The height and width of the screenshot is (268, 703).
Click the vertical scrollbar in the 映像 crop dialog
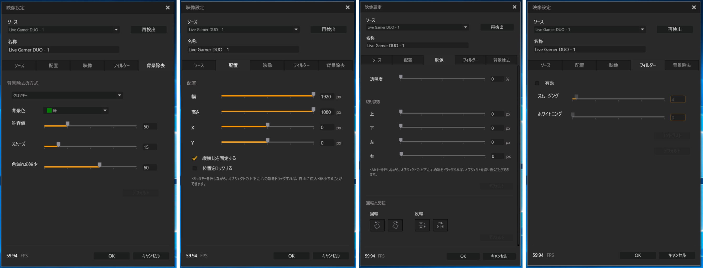pos(518,156)
